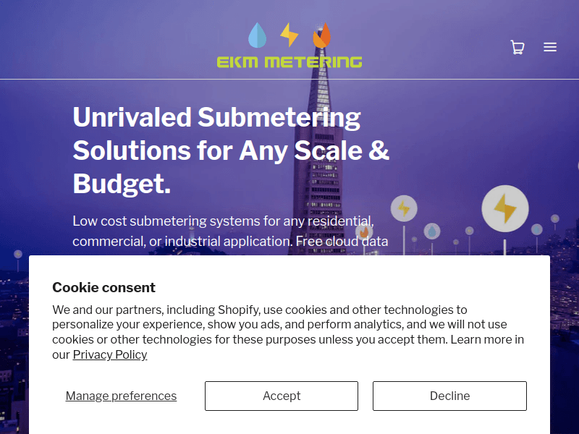Open the shopping cart
Image resolution: width=579 pixels, height=434 pixels.
click(517, 48)
